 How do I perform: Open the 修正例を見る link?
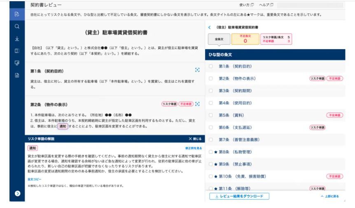point(194,148)
